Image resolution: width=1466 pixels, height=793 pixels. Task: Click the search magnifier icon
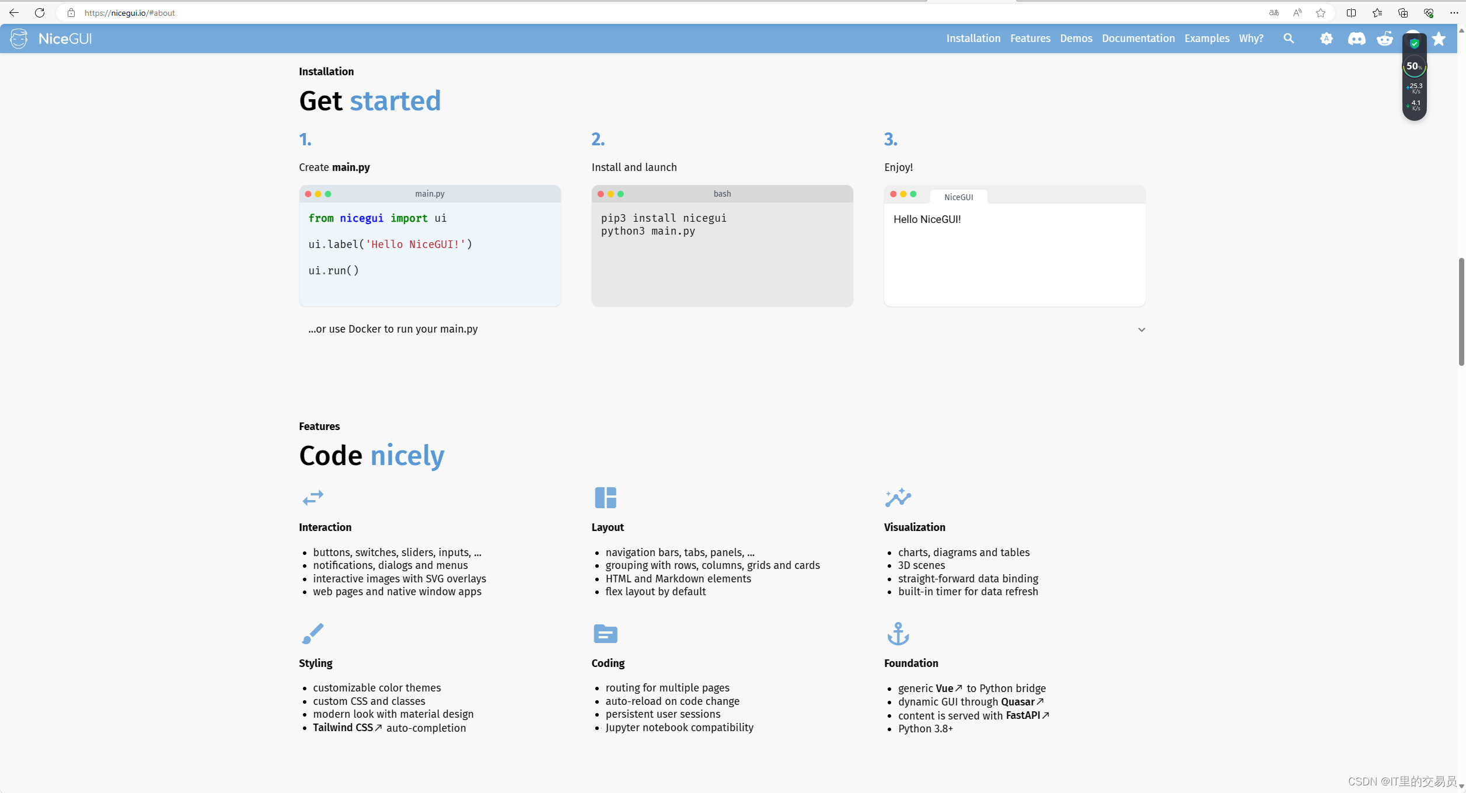tap(1289, 39)
